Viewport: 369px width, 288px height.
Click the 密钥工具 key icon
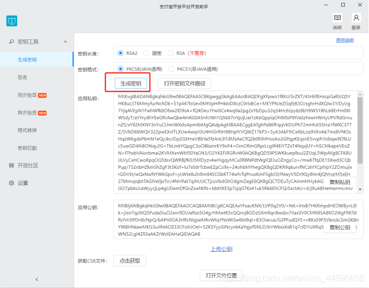[11, 42]
